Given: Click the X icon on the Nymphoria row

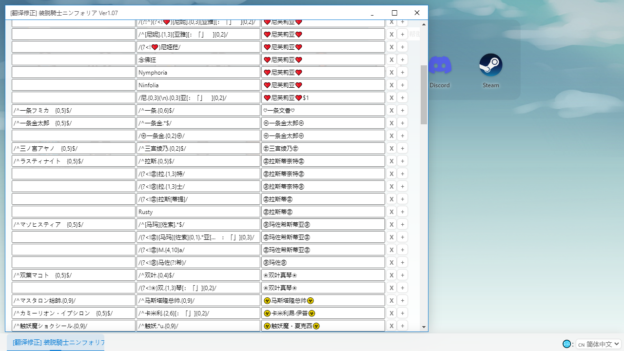Looking at the screenshot, I should (x=391, y=72).
